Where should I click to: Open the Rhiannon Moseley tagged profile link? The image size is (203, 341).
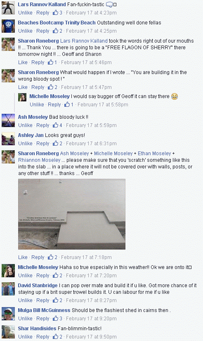[39, 160]
